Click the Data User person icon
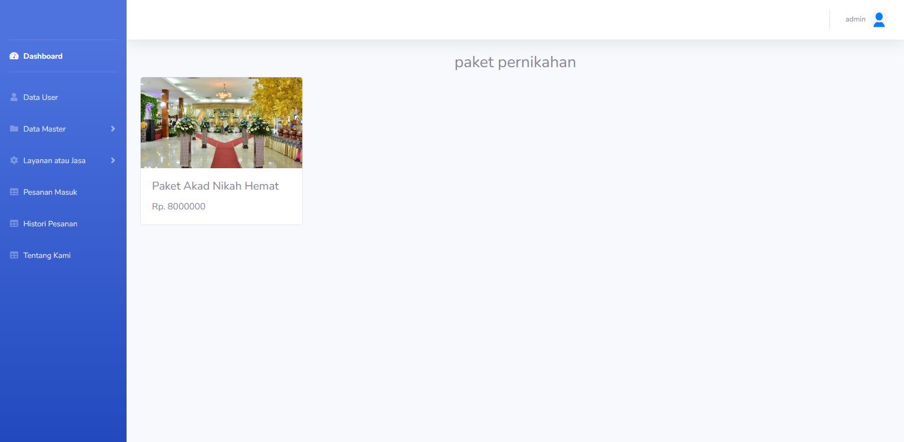Image resolution: width=904 pixels, height=442 pixels. [14, 97]
